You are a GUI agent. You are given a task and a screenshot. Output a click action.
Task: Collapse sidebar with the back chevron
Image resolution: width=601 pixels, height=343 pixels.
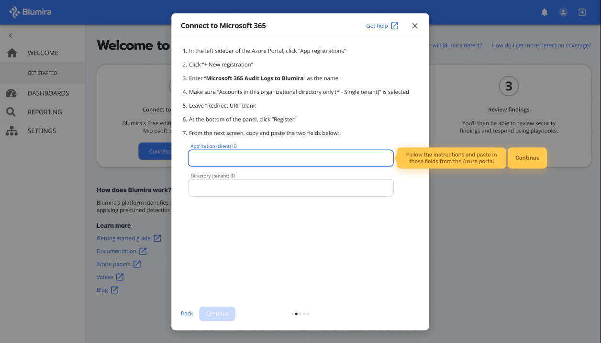[x=11, y=35]
